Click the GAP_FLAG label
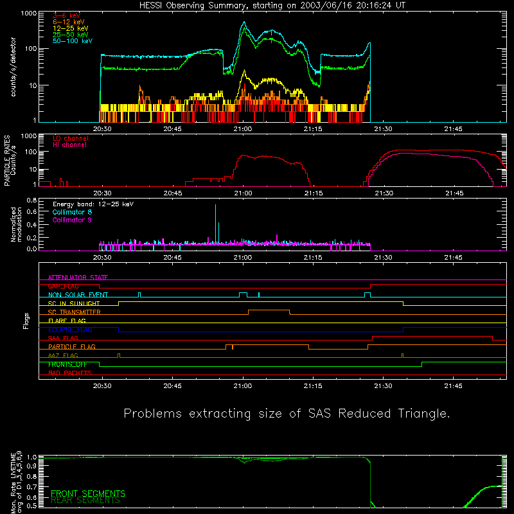The height and width of the screenshot is (514, 514). 63,286
